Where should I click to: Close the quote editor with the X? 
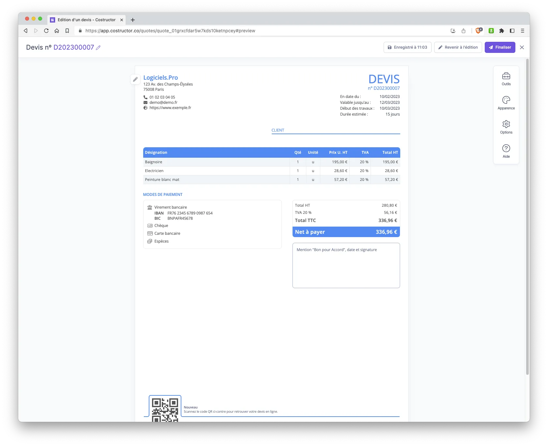click(x=522, y=47)
